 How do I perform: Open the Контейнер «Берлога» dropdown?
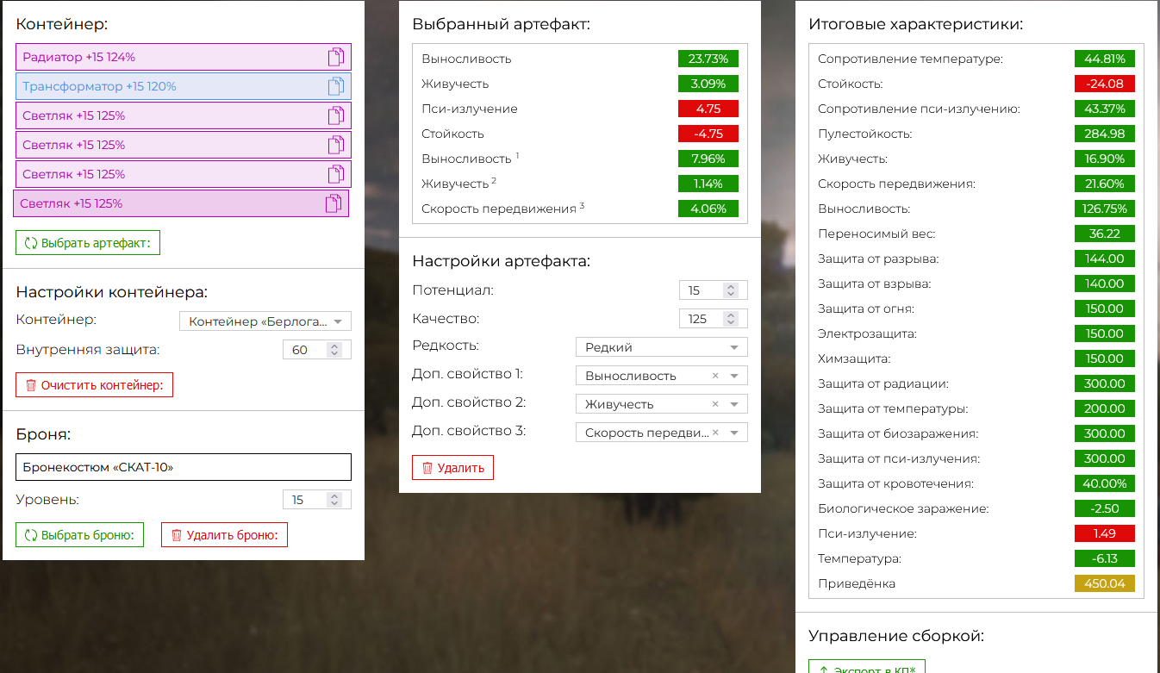pos(265,321)
